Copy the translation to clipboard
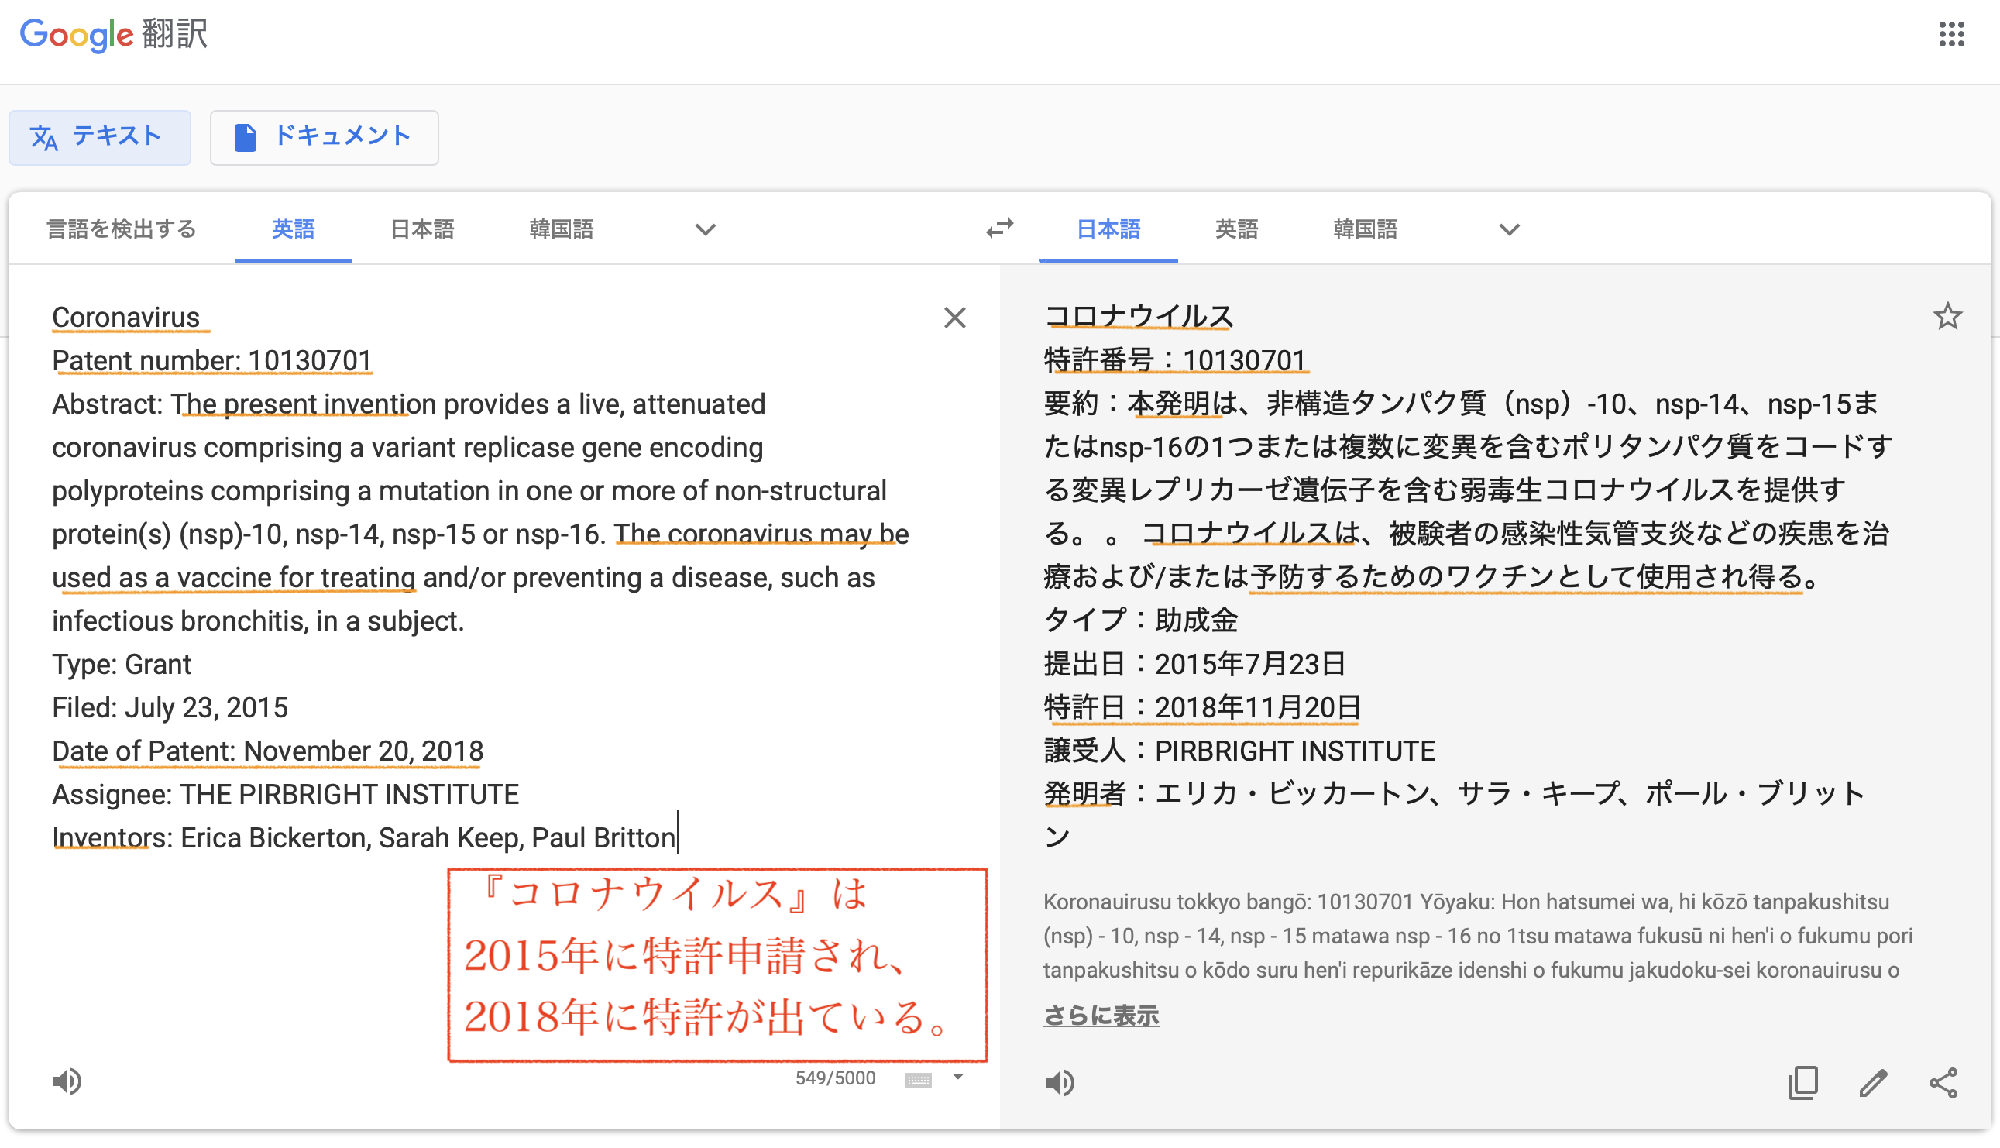 pyautogui.click(x=1802, y=1081)
